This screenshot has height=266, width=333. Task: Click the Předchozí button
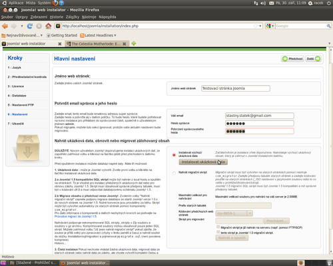(x=292, y=59)
